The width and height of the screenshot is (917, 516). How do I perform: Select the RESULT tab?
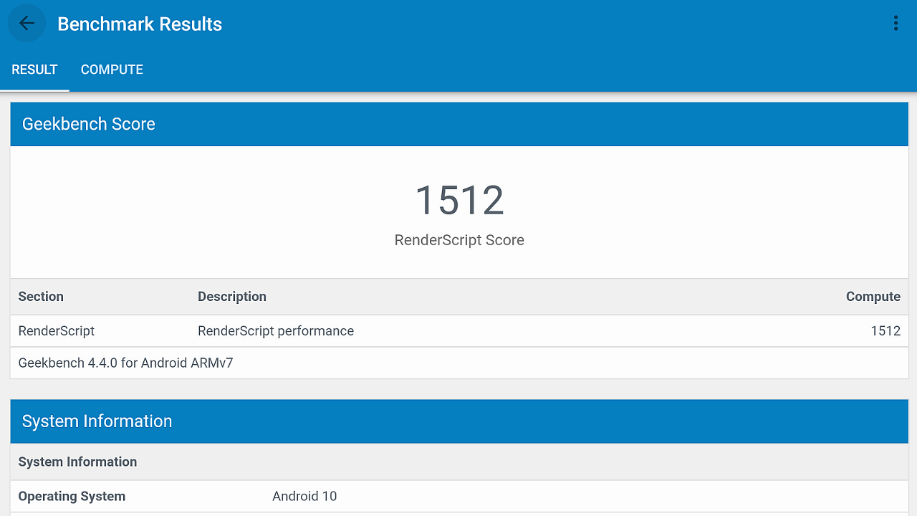tap(34, 70)
